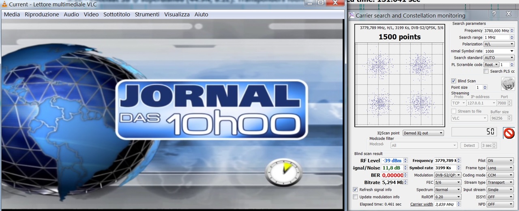Screen dimensions: 519x211
Task: Click the grey globe button beside Blind Scan
Action: [508, 84]
